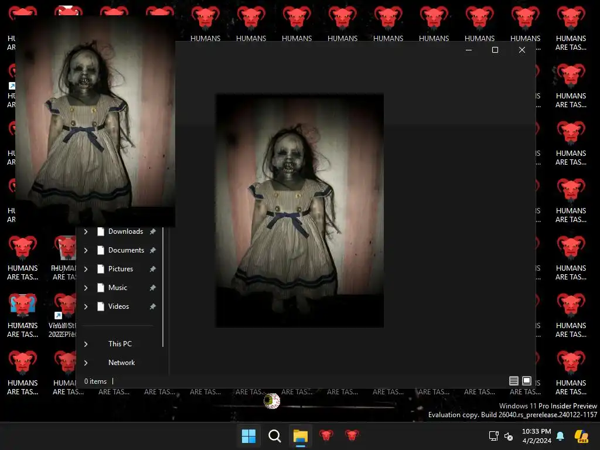600x450 pixels.
Task: Expand the Network chevron
Action: pos(86,363)
